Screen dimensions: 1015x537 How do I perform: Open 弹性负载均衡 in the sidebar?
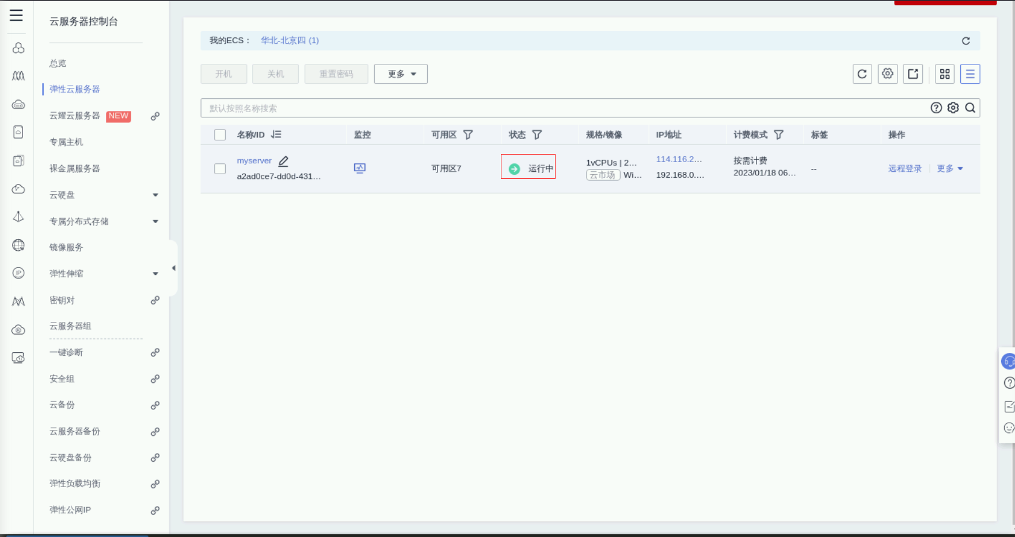(x=75, y=484)
